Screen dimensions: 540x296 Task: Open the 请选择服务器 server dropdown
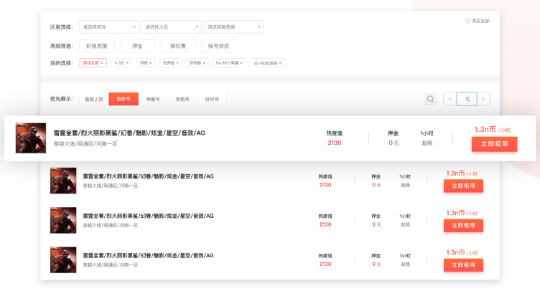point(234,27)
